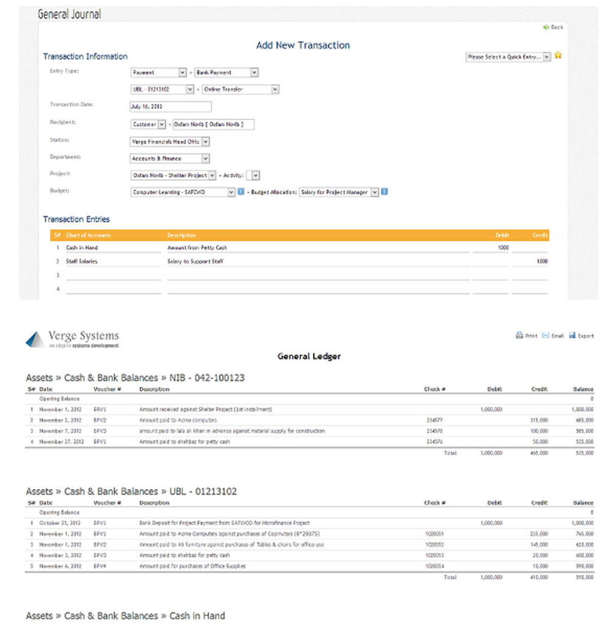
Task: Click the Export save icon
Action: 573,335
